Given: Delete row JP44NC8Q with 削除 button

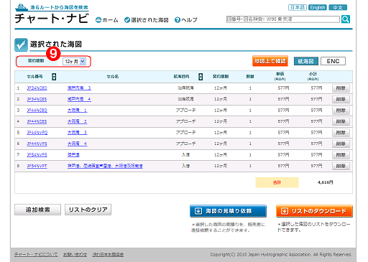Looking at the screenshot, I should click(x=341, y=111).
